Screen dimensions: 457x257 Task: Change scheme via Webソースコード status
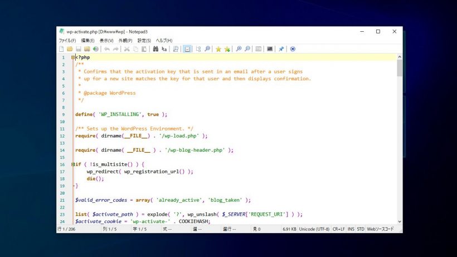click(380, 229)
